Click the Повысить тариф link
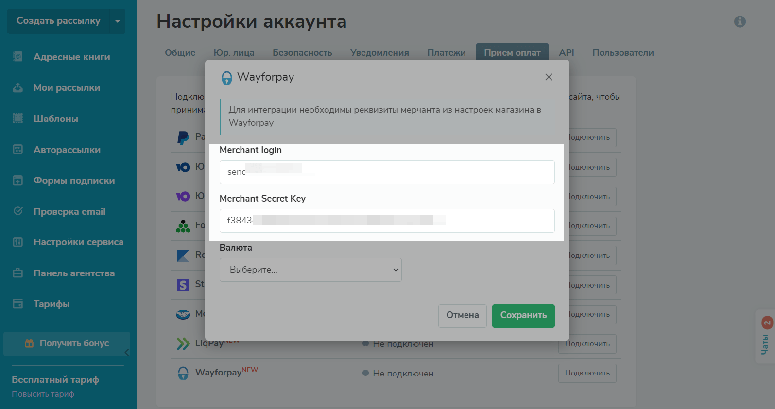775x409 pixels. tap(43, 394)
